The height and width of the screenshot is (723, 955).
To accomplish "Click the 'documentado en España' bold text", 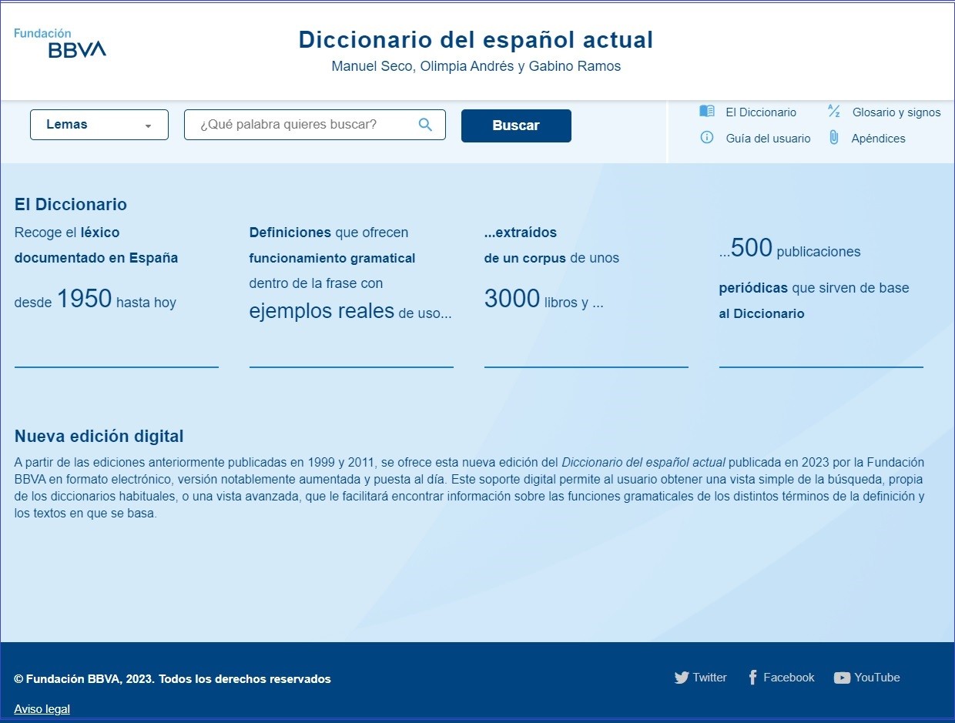I will [96, 258].
